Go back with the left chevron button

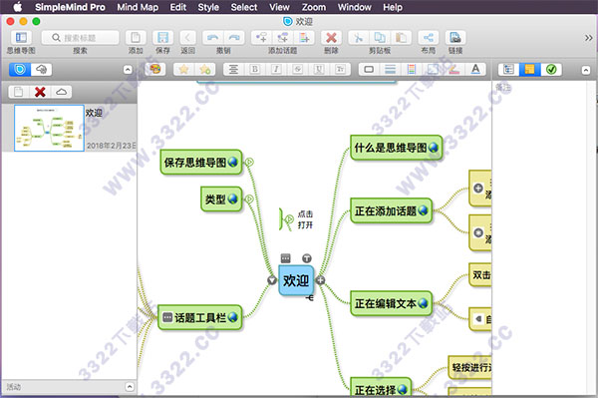(x=187, y=37)
